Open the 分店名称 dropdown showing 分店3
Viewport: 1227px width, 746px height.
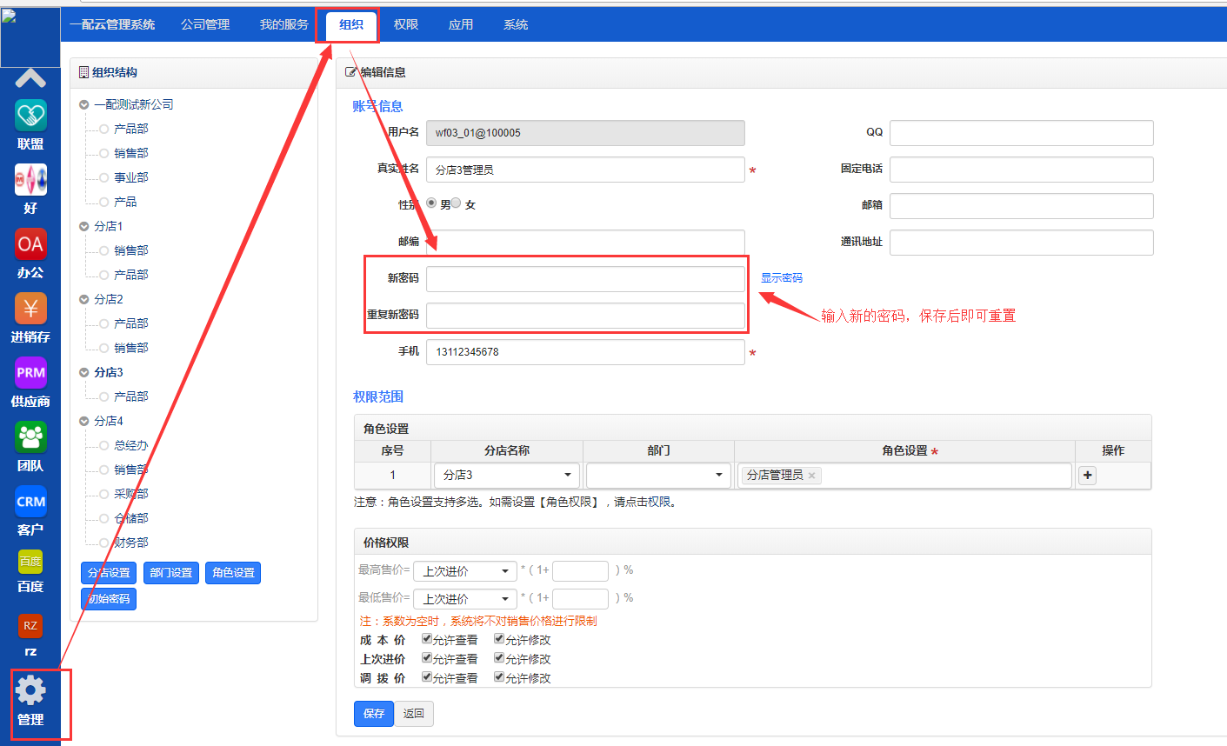click(x=507, y=476)
